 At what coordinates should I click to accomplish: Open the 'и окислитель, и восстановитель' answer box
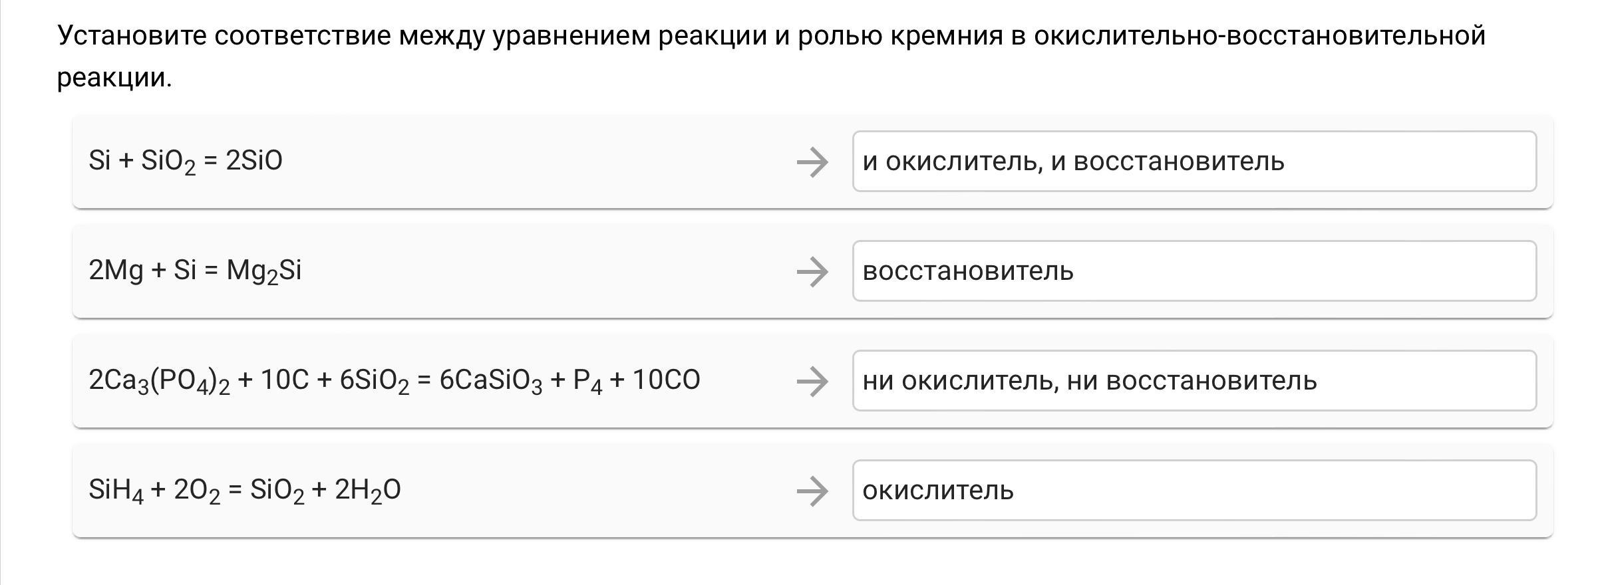click(x=1194, y=162)
